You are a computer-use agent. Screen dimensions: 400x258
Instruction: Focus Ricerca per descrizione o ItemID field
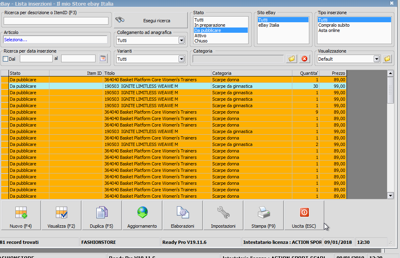pyautogui.click(x=56, y=21)
